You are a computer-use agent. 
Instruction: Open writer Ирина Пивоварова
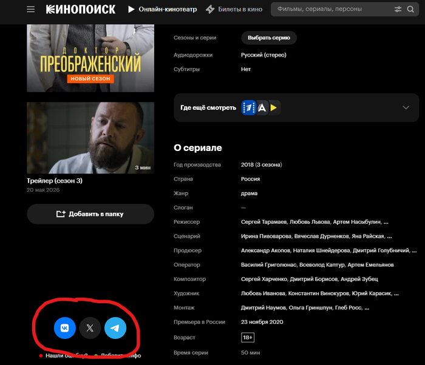[x=266, y=236]
